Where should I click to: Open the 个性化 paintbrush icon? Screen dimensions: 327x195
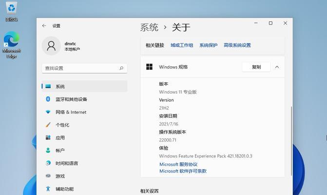[48, 125]
